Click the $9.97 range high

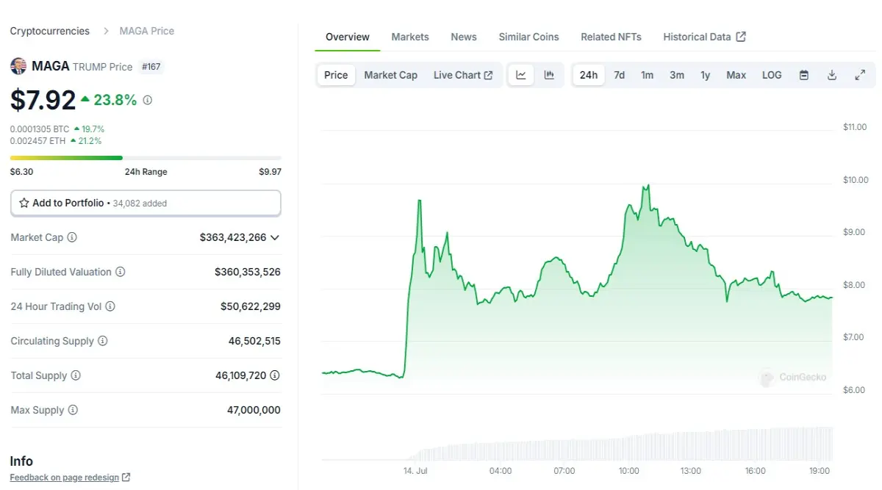point(270,172)
